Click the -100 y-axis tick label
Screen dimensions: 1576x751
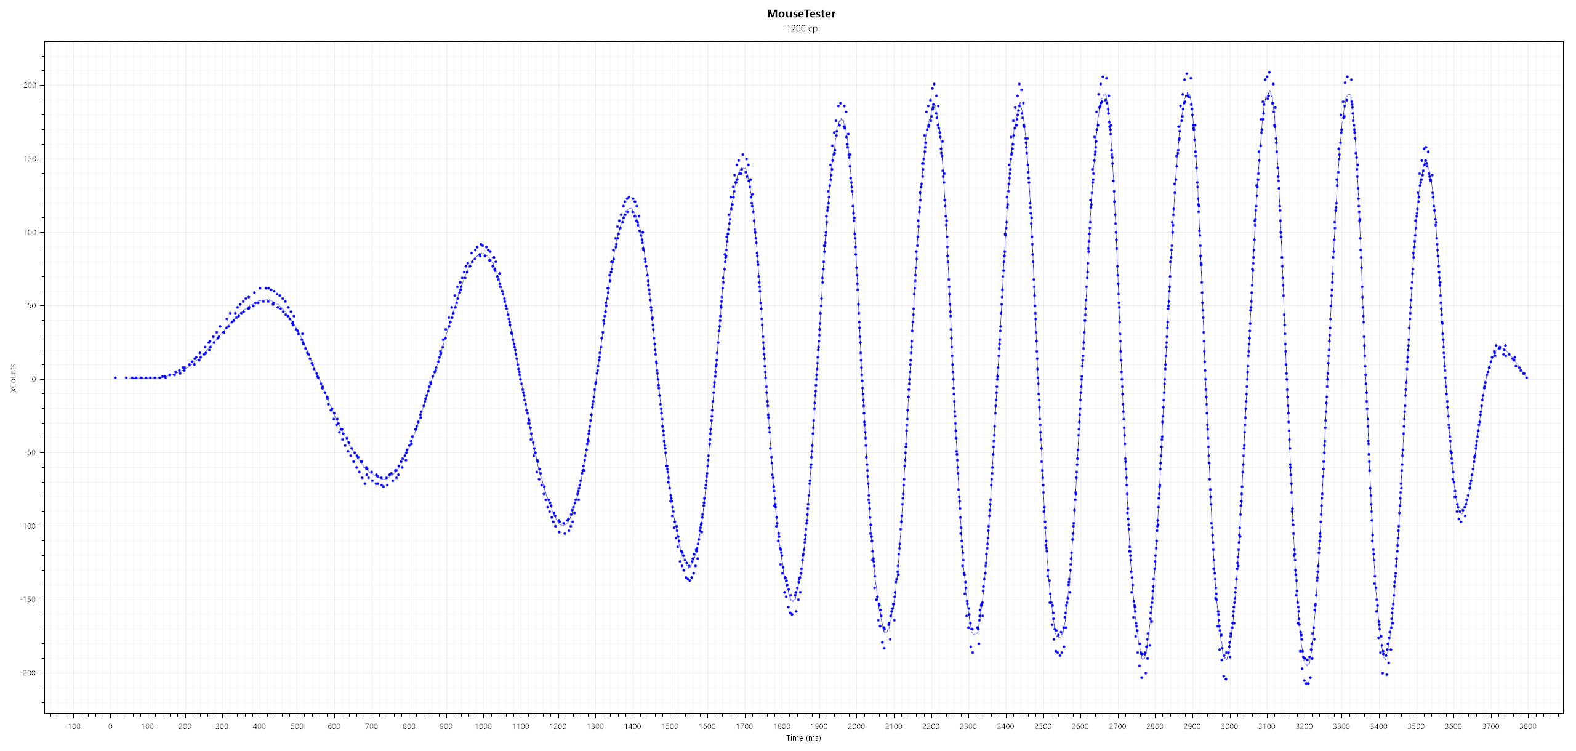pos(28,526)
